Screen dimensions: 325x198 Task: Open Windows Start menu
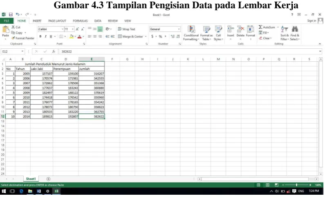coord(4,191)
